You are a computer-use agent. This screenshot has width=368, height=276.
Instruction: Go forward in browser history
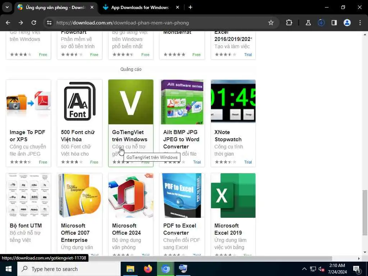click(x=21, y=23)
